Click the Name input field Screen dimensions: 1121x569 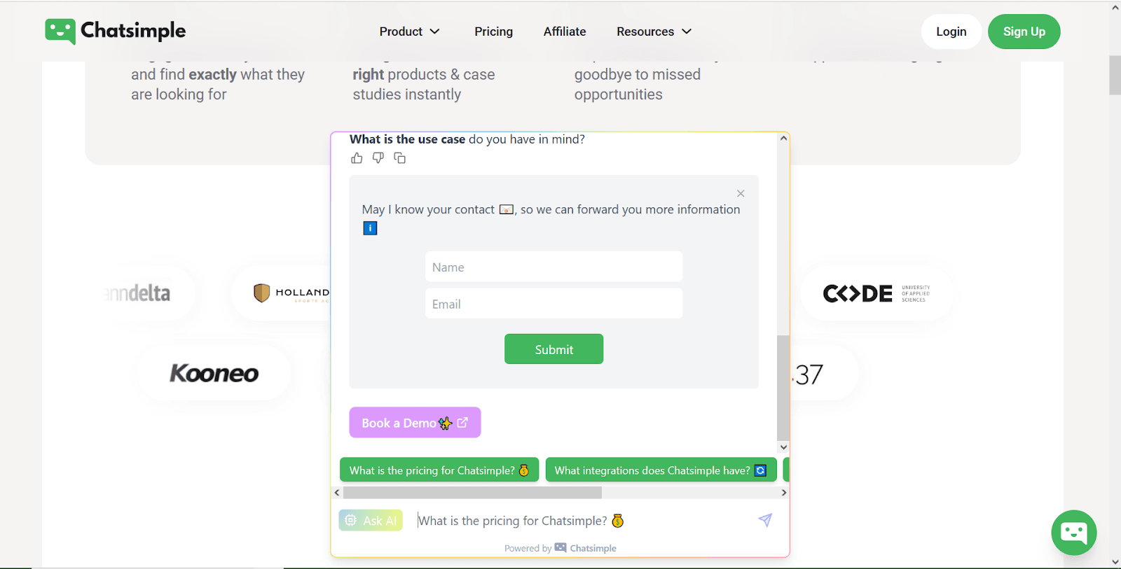553,267
